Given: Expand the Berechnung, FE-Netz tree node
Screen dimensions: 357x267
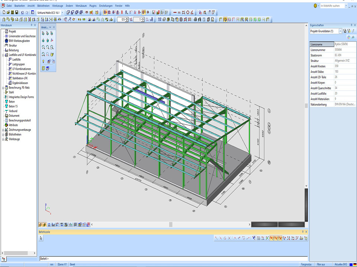Looking at the screenshot, I should point(3,88).
